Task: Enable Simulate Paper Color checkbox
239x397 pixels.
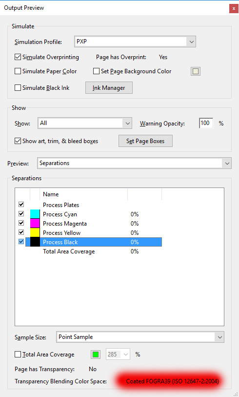Action: [x=18, y=71]
